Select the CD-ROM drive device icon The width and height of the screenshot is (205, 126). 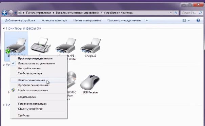pyautogui.click(x=71, y=80)
